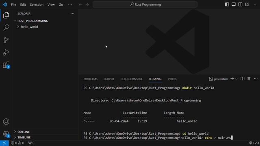Switch to the Terminal tab
Screen dimensions: 260x146
pos(155,79)
